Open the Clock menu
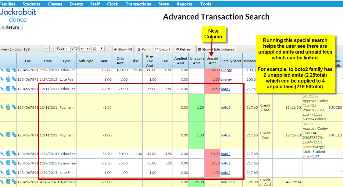343x187 pixels. (x=113, y=4)
